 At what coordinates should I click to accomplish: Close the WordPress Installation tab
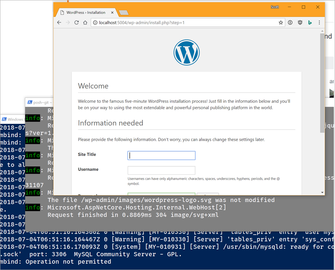coord(112,13)
